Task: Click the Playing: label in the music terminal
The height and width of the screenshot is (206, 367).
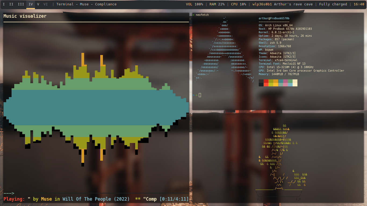Action: pyautogui.click(x=14, y=199)
